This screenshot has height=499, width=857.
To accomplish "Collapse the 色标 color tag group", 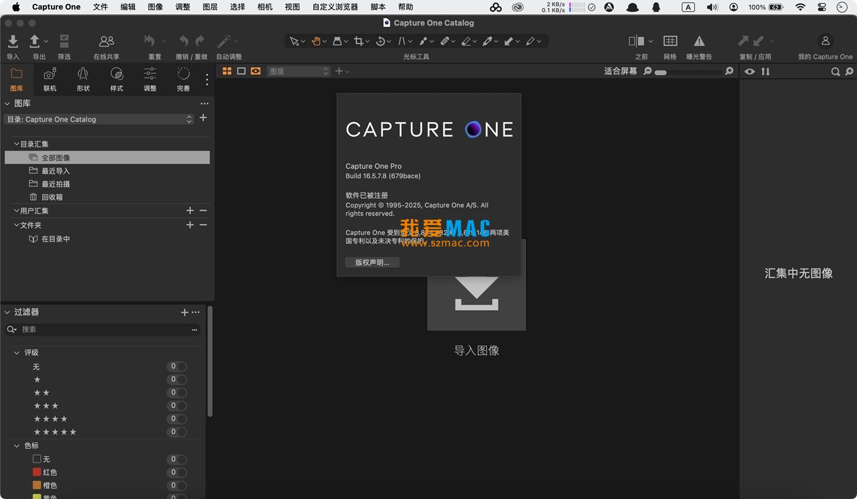I will [17, 445].
